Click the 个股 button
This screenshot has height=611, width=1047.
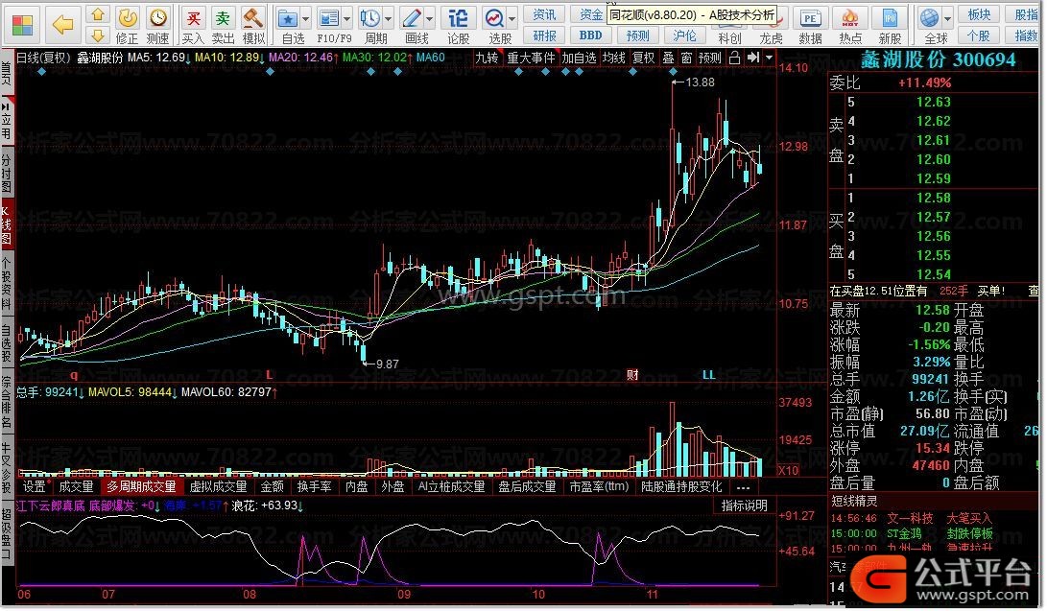coord(979,35)
